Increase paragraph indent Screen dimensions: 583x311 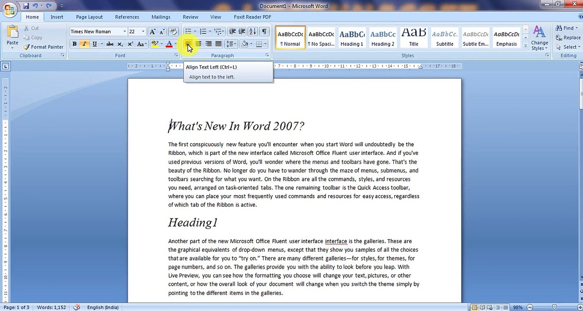pos(242,32)
